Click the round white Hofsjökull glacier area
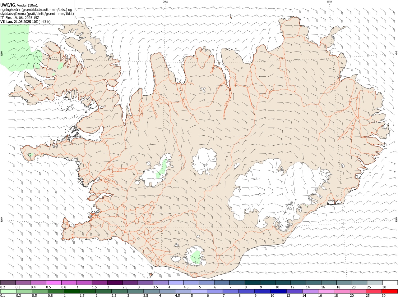 pyautogui.click(x=204, y=161)
